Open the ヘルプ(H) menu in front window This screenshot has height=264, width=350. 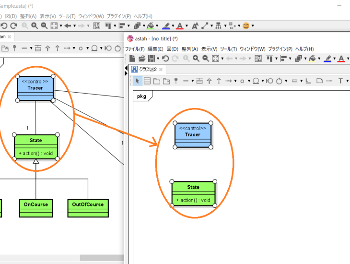point(304,49)
